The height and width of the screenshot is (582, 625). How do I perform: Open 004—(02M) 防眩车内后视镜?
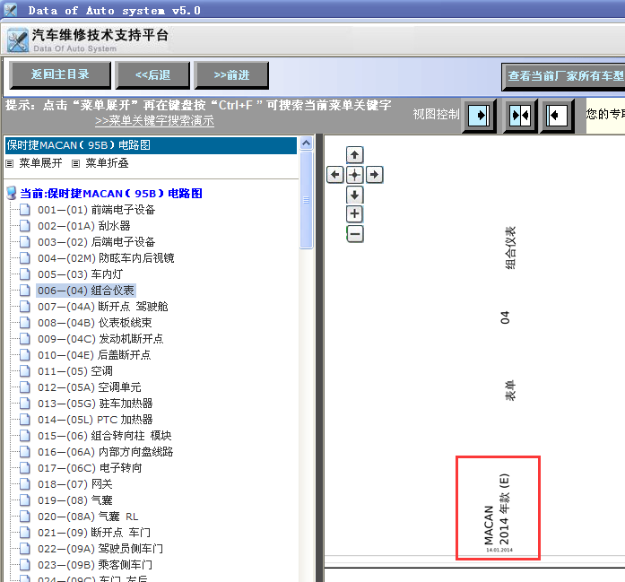pos(106,258)
